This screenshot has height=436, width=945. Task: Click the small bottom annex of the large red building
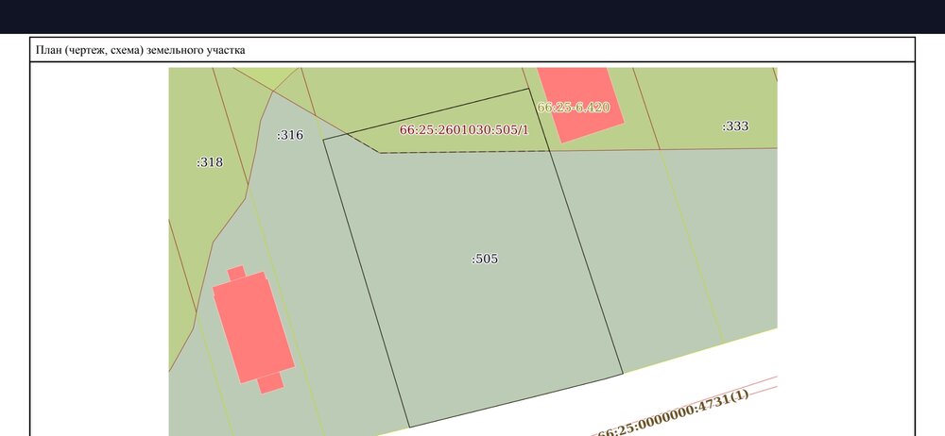[x=270, y=382]
